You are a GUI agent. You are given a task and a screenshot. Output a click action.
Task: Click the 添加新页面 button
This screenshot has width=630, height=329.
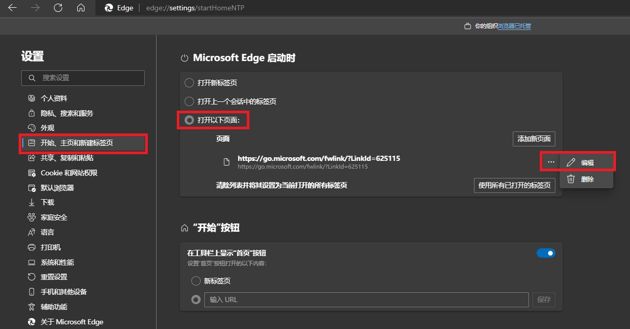[534, 139]
